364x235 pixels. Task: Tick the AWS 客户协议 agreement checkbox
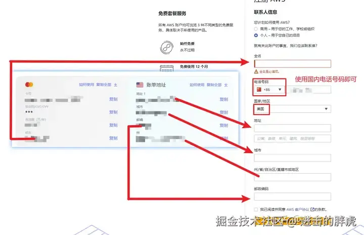point(256,209)
